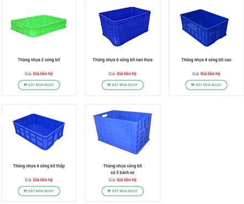Click cart icon for sóng bít có 5 bánh xe

(x=109, y=191)
